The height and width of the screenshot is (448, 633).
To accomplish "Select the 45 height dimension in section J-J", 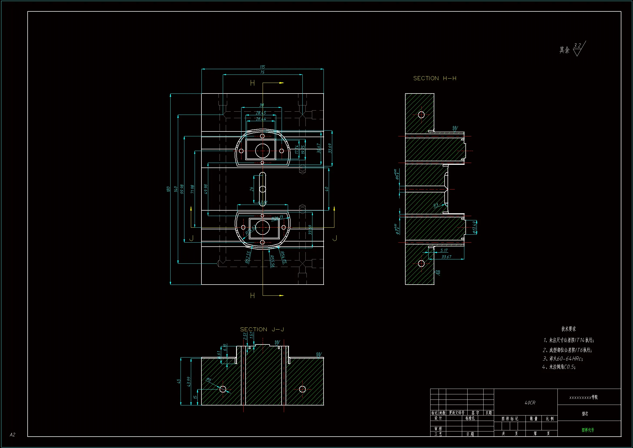I will [x=179, y=381].
